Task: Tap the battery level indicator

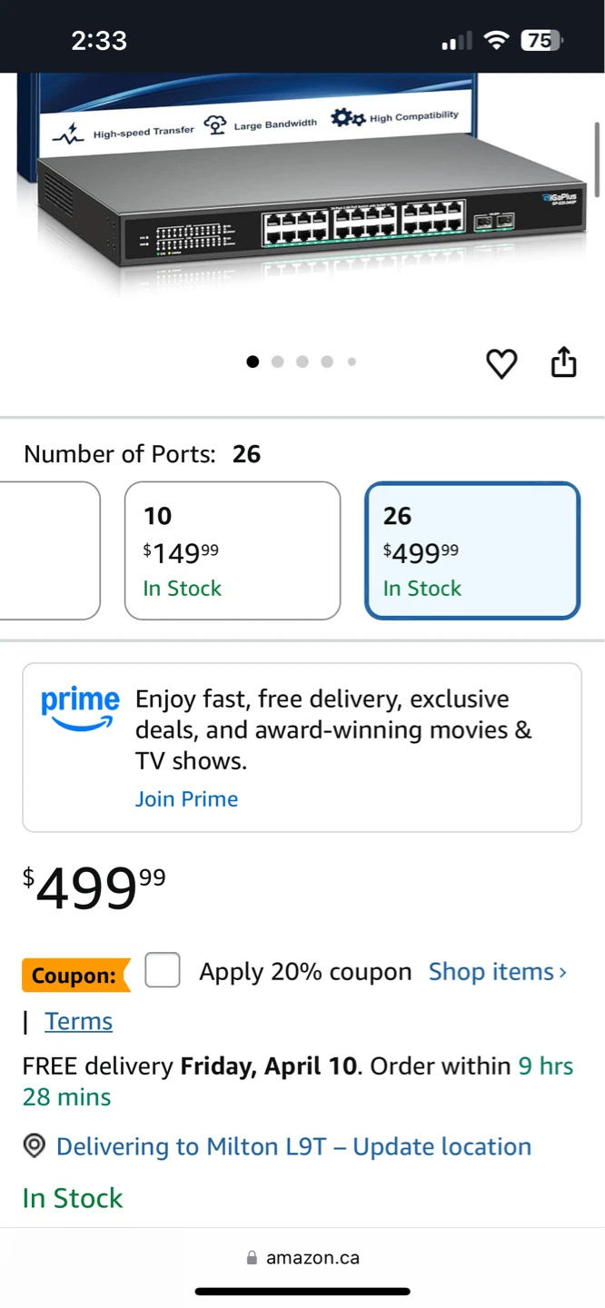Action: point(541,40)
